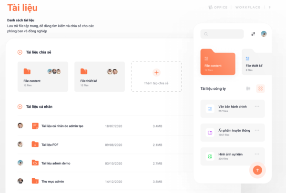Viewport: 286px width, 193px height.
Task: Open Tài liệu cá nhân do admin tạo file
Action: 62,126
